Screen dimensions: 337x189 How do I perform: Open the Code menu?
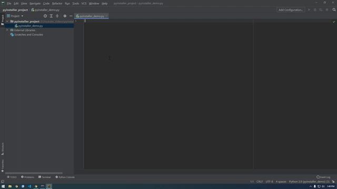coord(46,4)
